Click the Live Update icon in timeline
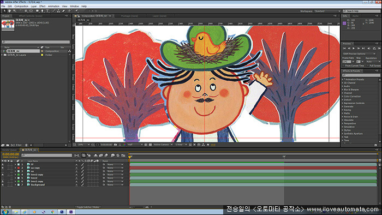Image resolution: width=382 pixels, height=215 pixels. pos(83,155)
